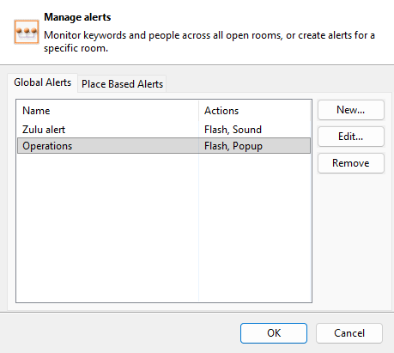Click the Manage alerts people icon

pos(27,32)
